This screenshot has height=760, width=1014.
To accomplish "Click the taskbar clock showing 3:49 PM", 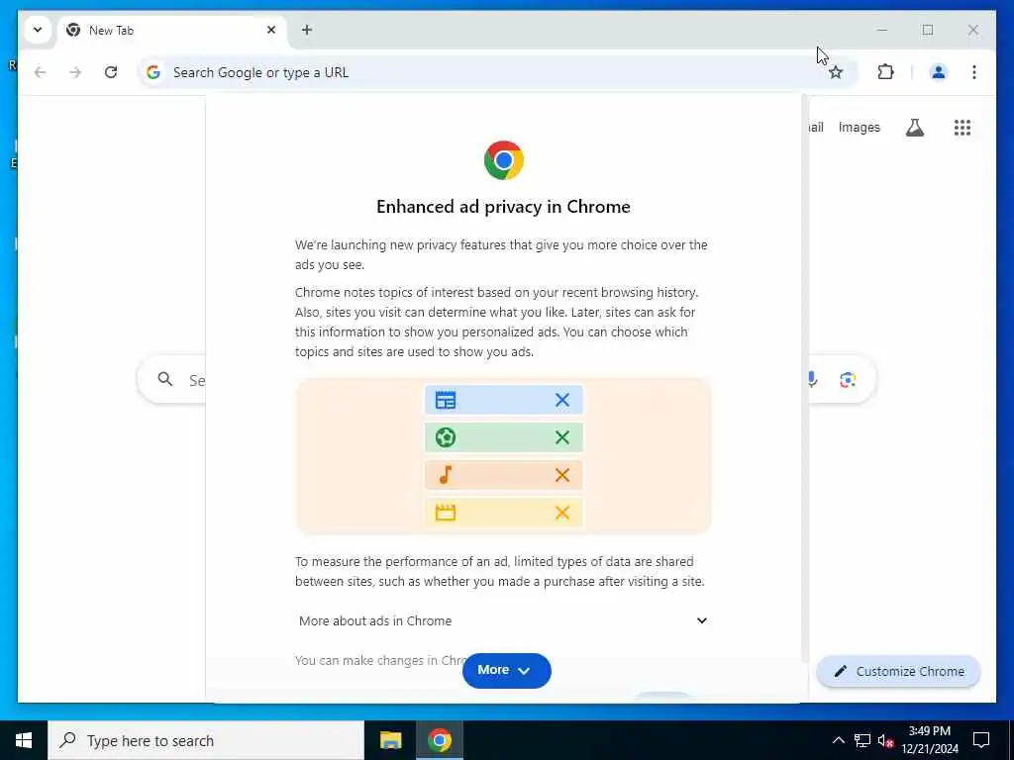I will 929,740.
